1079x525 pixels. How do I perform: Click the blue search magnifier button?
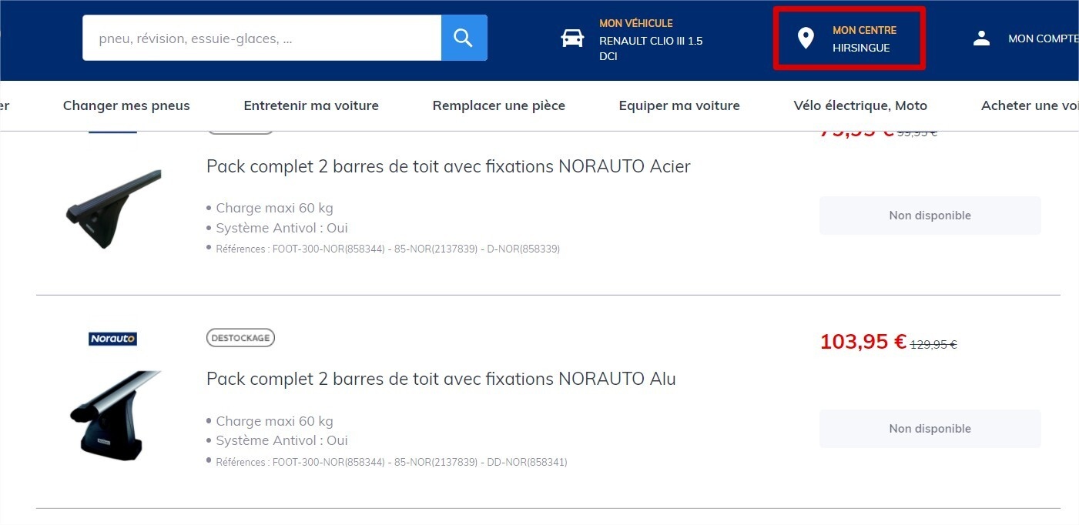464,38
